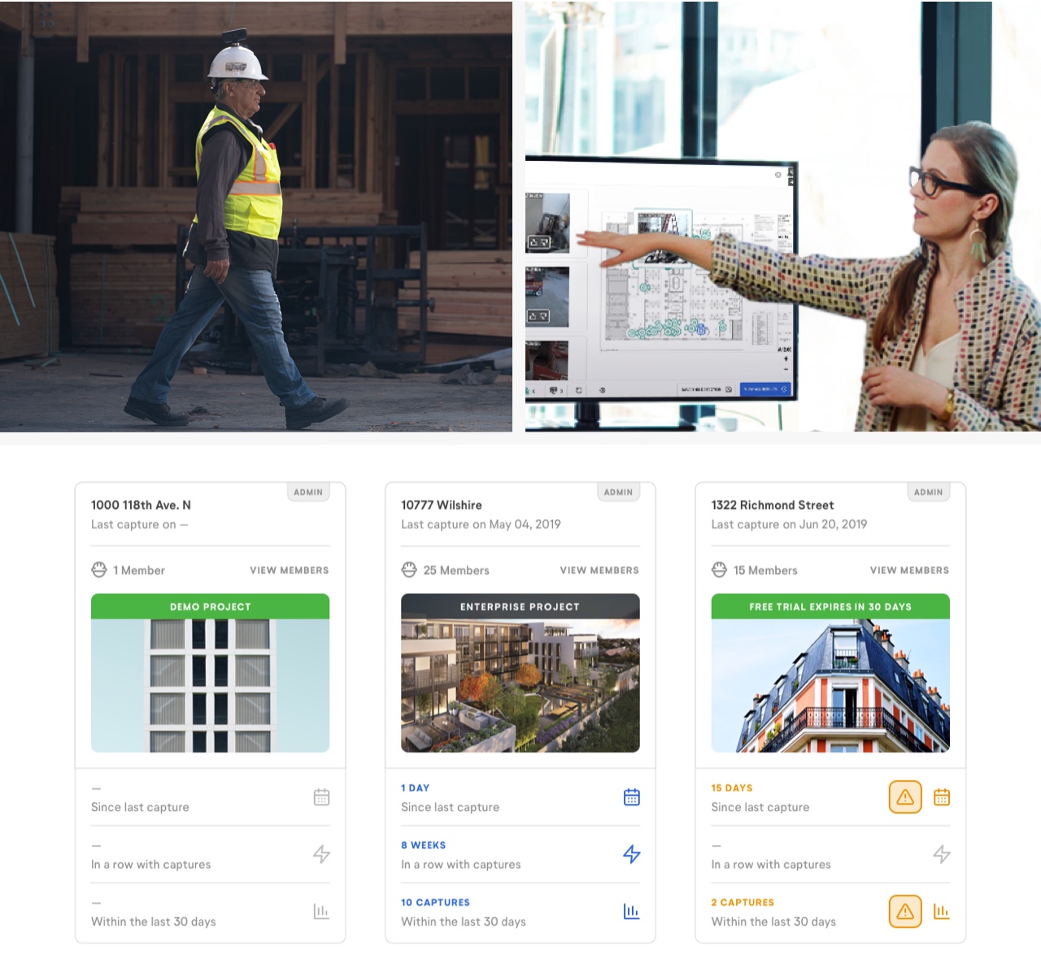Open View Members for 1322 Richmond Street

(x=909, y=571)
